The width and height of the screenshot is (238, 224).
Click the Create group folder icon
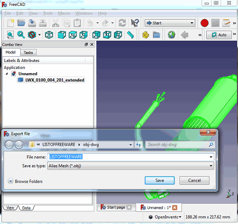pos(157,35)
